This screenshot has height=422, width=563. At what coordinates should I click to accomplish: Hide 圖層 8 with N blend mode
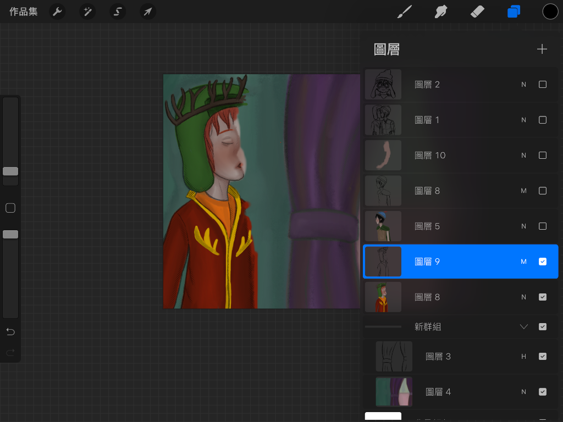pos(543,297)
